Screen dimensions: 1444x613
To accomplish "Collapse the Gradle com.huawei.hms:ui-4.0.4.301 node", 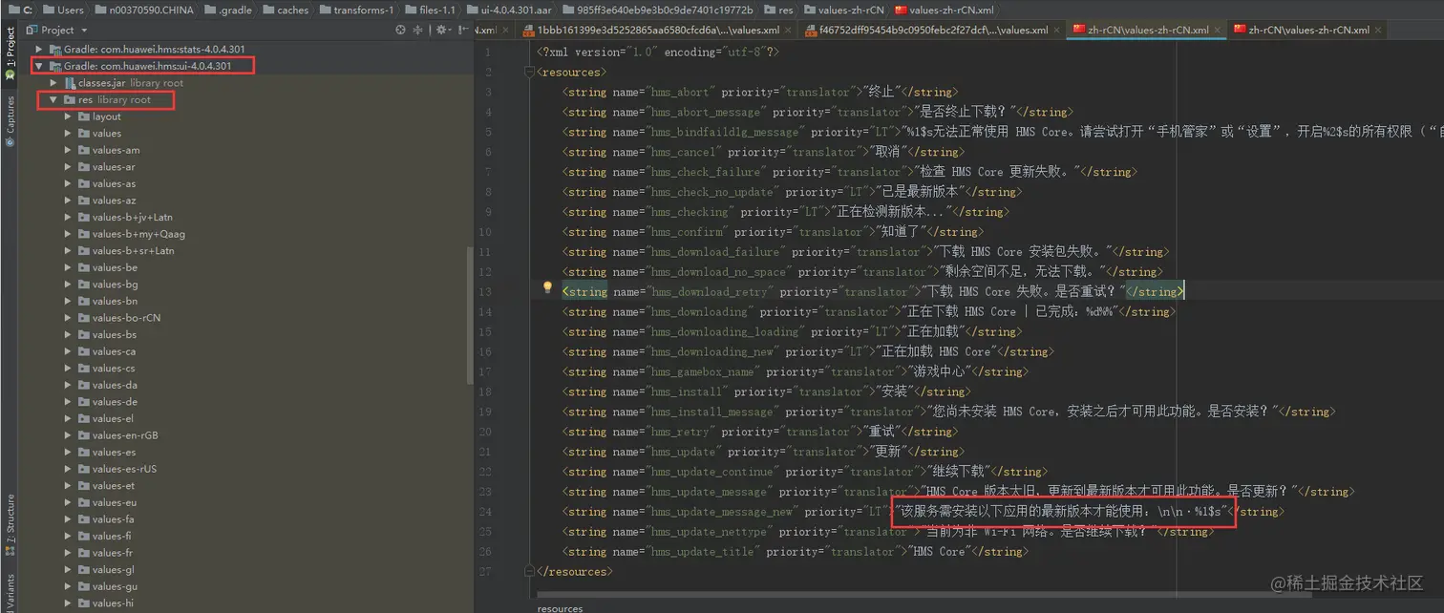I will tap(38, 66).
